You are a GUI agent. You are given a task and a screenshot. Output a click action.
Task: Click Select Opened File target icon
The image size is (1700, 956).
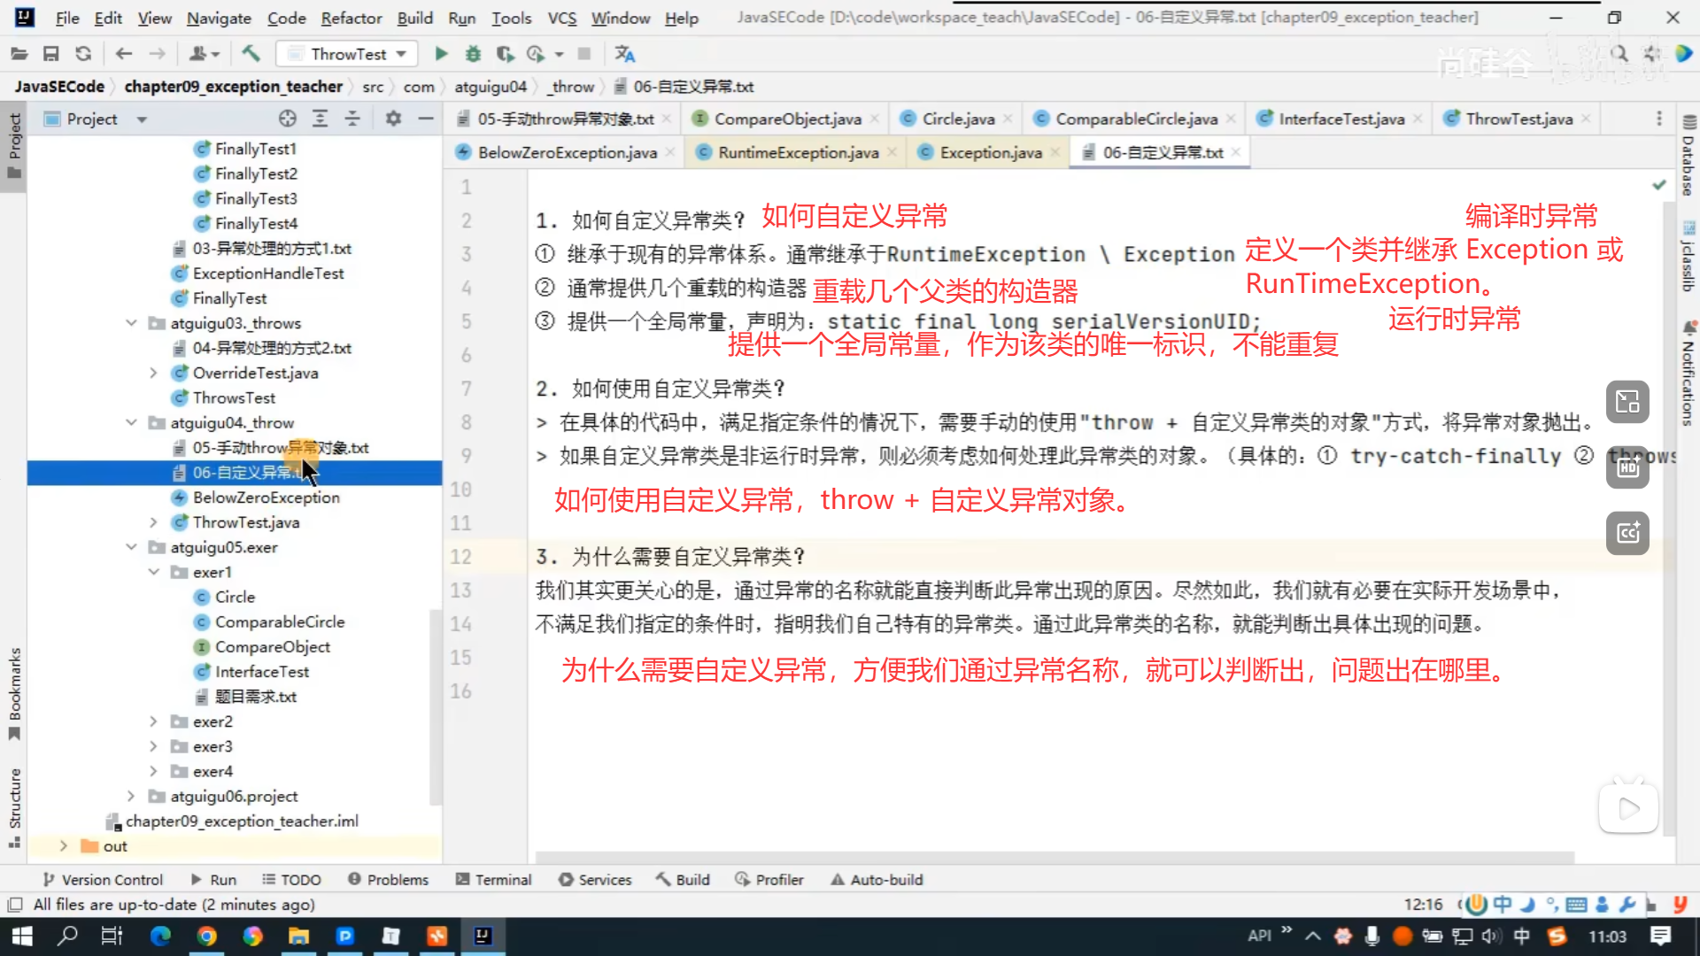pyautogui.click(x=287, y=119)
